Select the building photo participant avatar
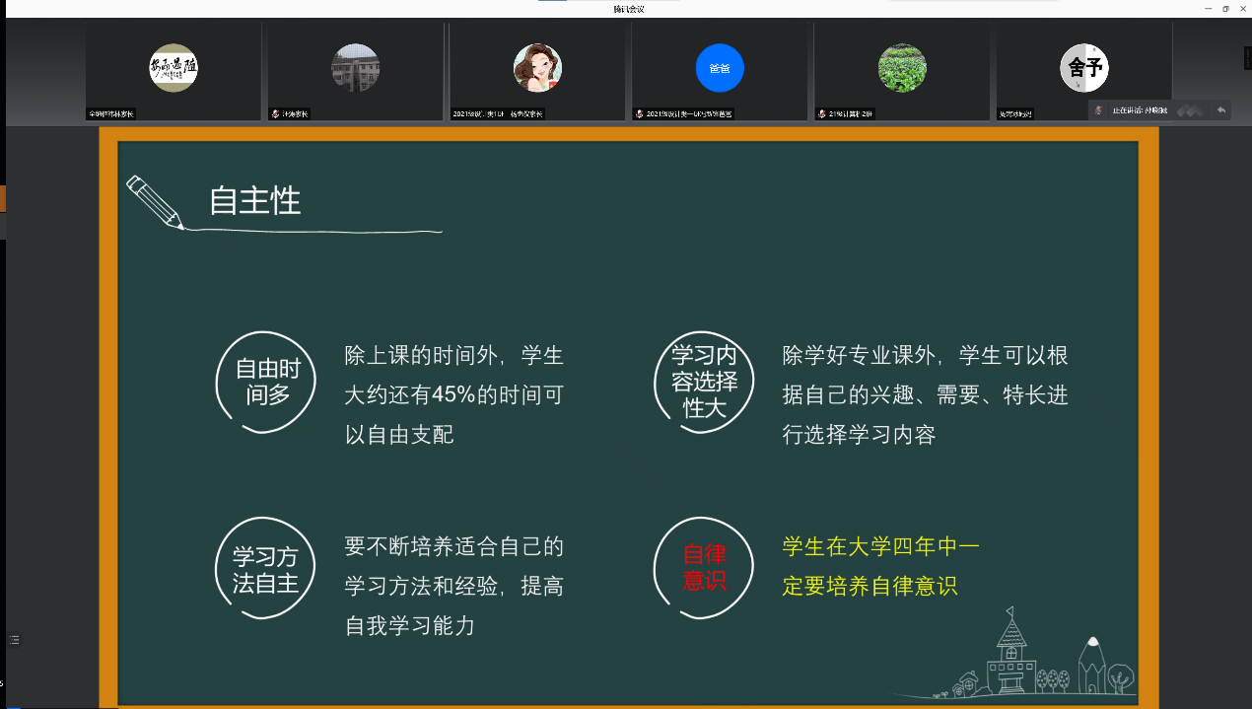 pos(355,68)
